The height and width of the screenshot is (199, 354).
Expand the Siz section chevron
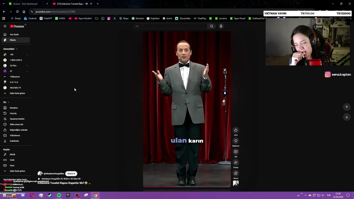point(8,102)
